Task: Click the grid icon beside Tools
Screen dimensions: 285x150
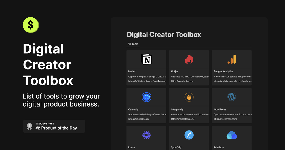Action: click(x=129, y=44)
